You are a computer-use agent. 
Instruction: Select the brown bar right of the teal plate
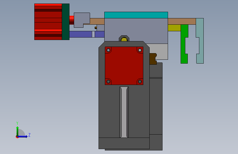(x=182, y=21)
